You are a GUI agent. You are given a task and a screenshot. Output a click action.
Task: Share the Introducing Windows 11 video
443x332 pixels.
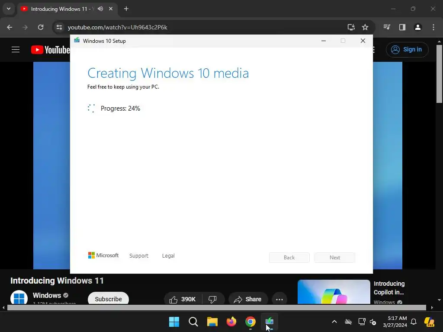[248, 299]
